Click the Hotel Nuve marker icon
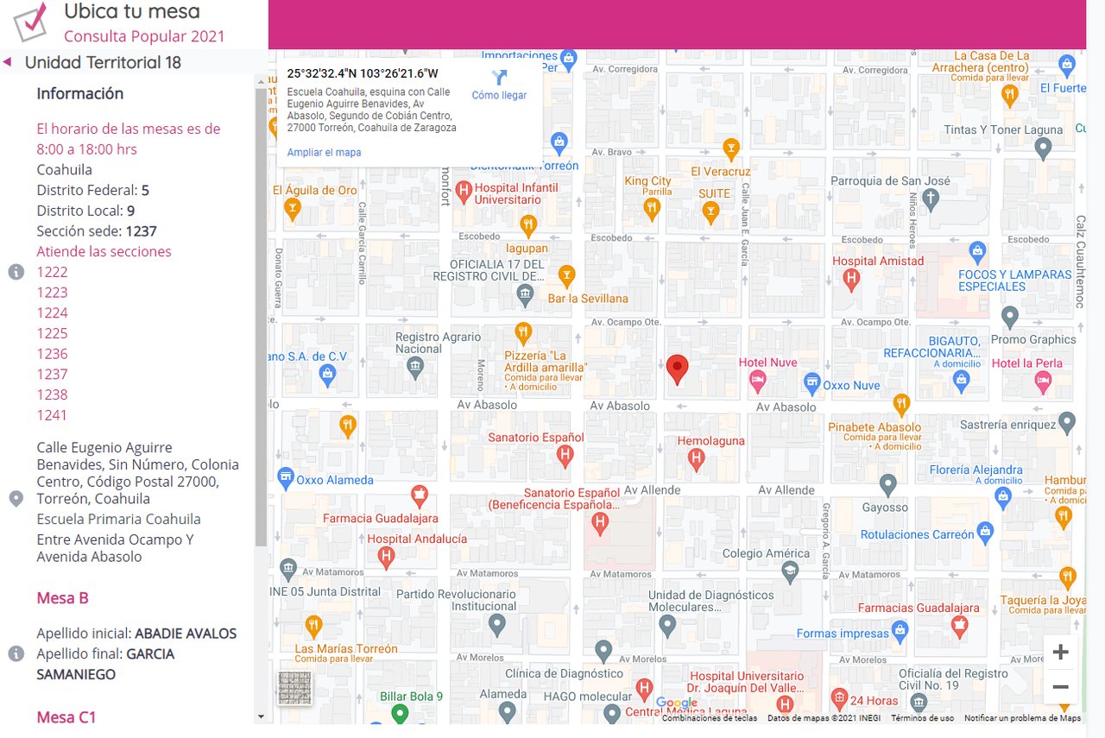The height and width of the screenshot is (738, 1105). pos(757,380)
